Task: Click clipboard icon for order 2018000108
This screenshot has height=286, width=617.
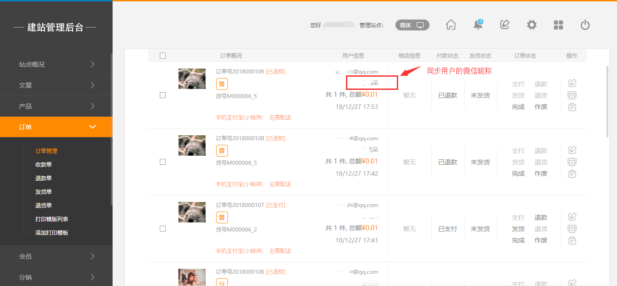Action: 572,174
